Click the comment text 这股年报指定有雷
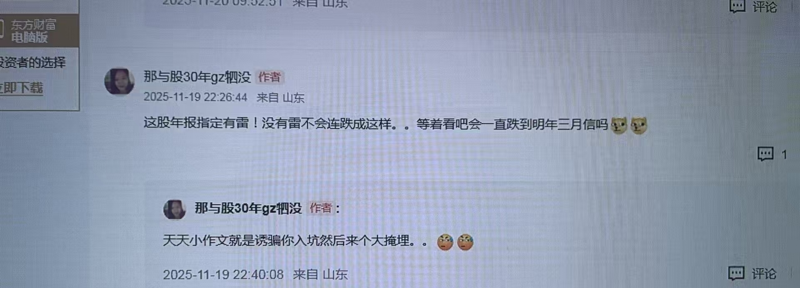Viewport: 800px width, 288px height. [196, 123]
